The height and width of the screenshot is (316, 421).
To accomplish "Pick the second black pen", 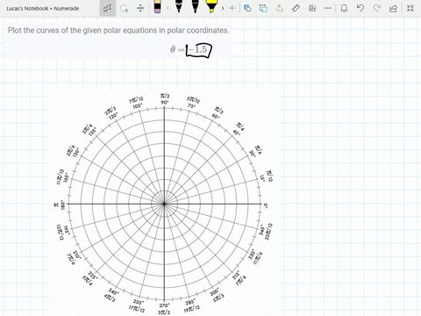I will 195,6.
